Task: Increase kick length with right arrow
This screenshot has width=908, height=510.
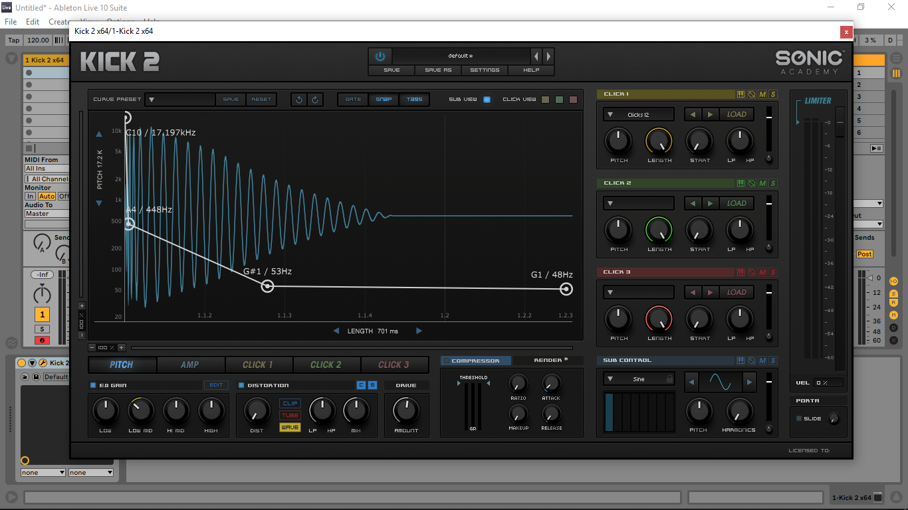Action: [x=419, y=331]
